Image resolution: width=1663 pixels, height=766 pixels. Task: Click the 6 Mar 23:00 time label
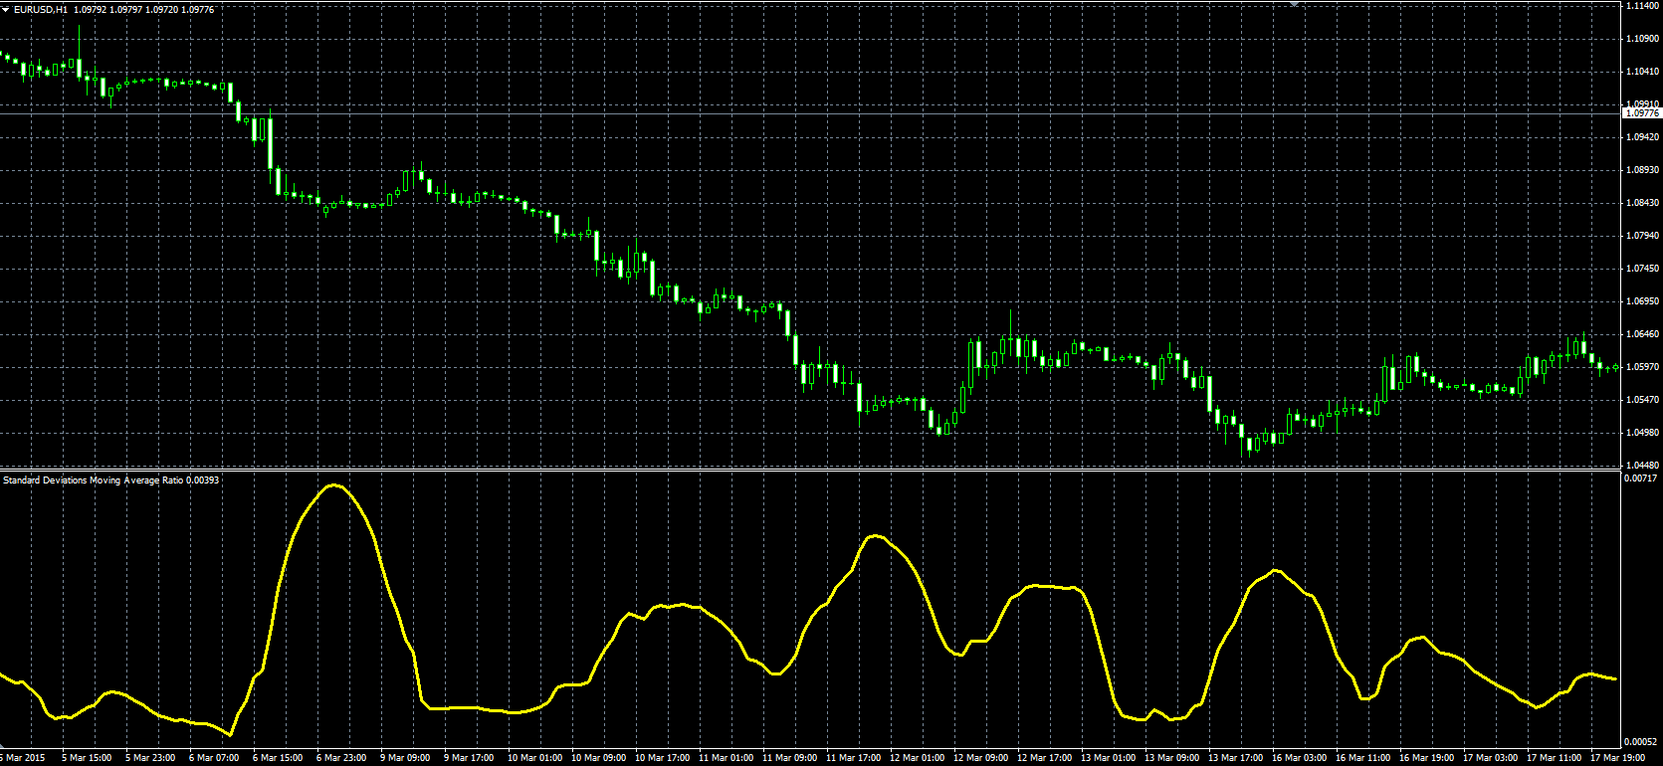(x=341, y=758)
